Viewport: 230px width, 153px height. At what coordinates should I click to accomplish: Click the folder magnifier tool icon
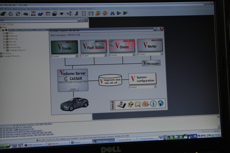point(138,104)
